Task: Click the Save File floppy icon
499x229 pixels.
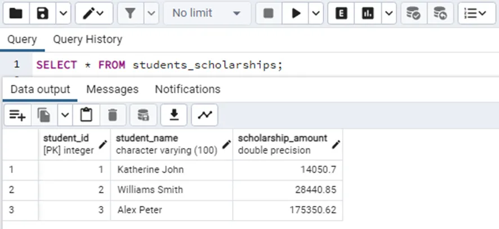Action: click(43, 13)
